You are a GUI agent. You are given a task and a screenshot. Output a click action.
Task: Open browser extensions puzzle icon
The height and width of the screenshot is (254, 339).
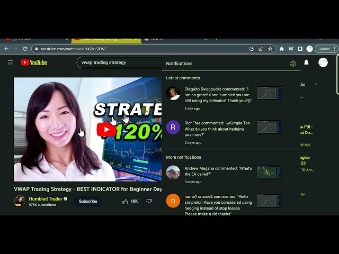click(x=282, y=49)
